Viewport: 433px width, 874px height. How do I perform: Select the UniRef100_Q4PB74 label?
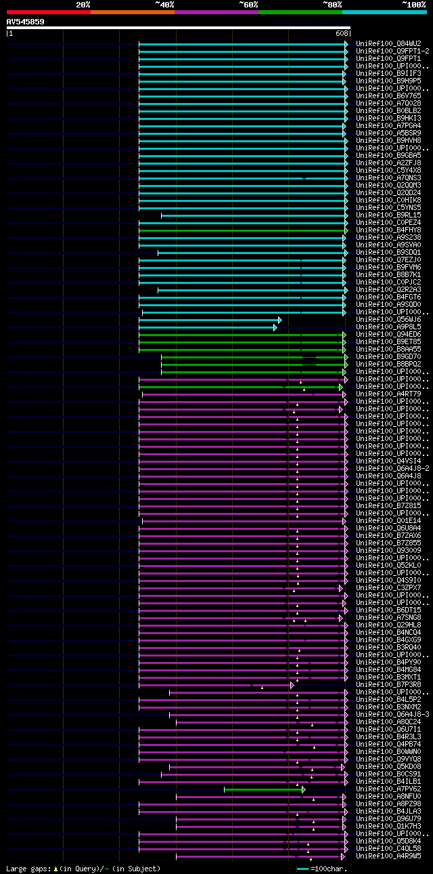pos(388,744)
